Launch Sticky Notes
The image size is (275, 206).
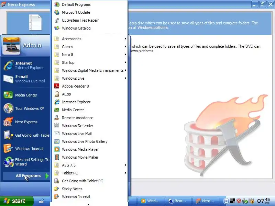(x=90, y=189)
